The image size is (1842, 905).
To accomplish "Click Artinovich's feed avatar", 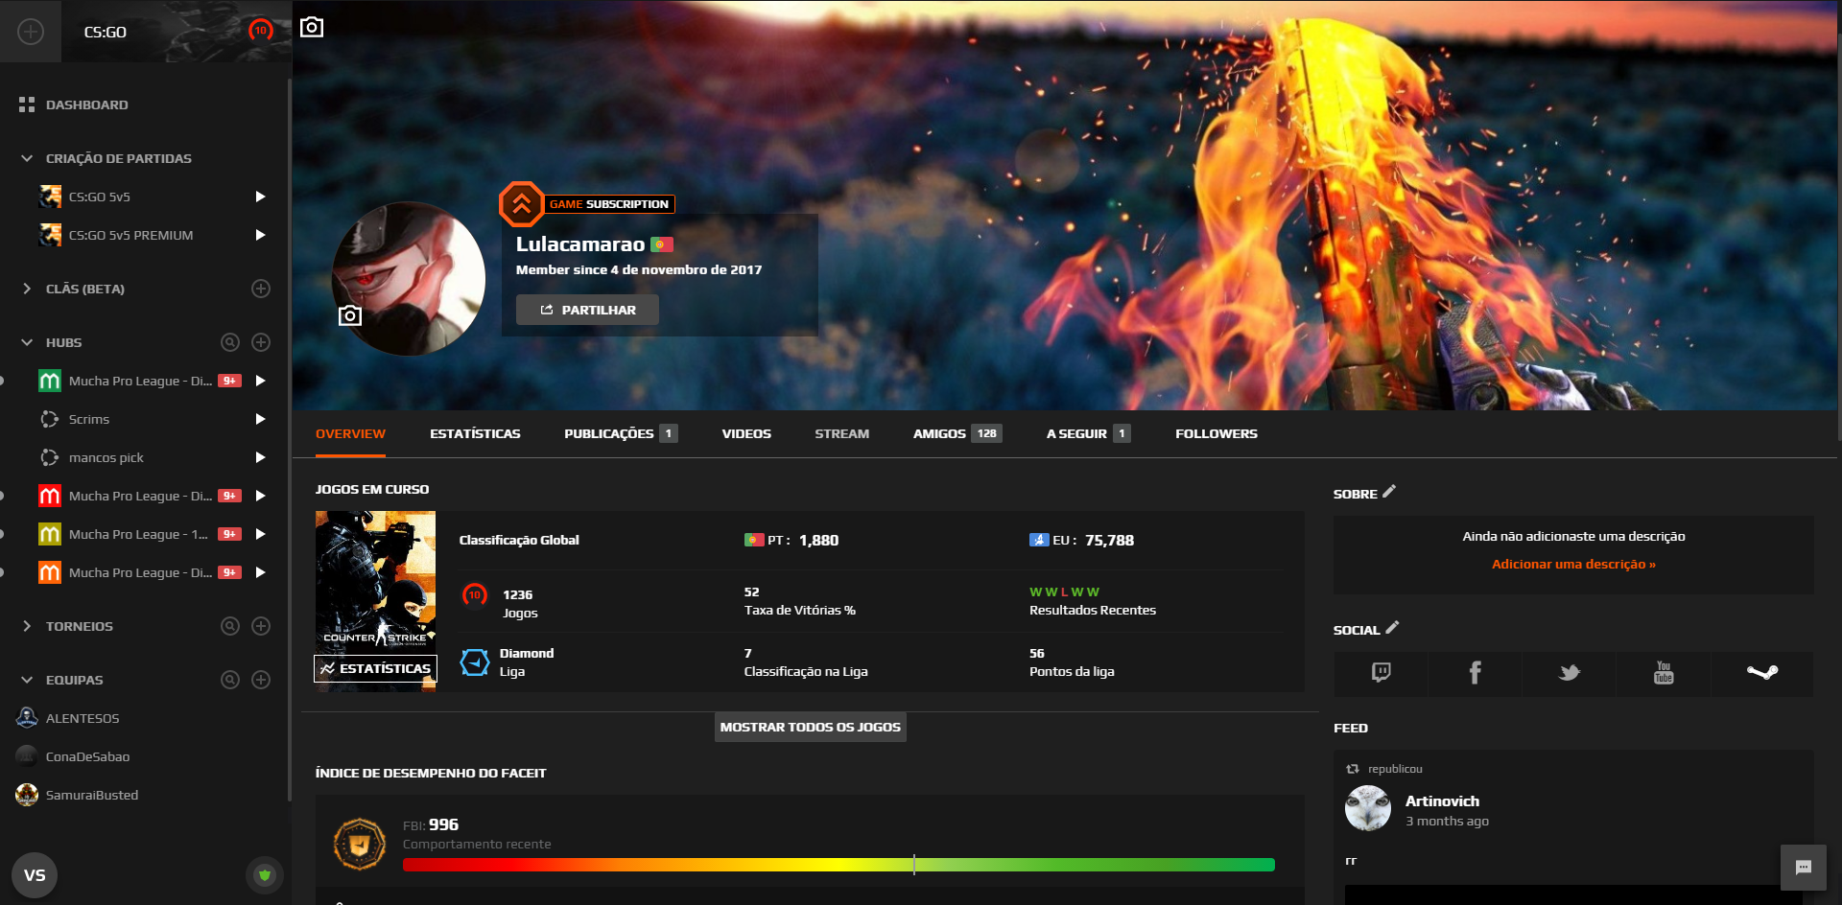I will 1368,808.
